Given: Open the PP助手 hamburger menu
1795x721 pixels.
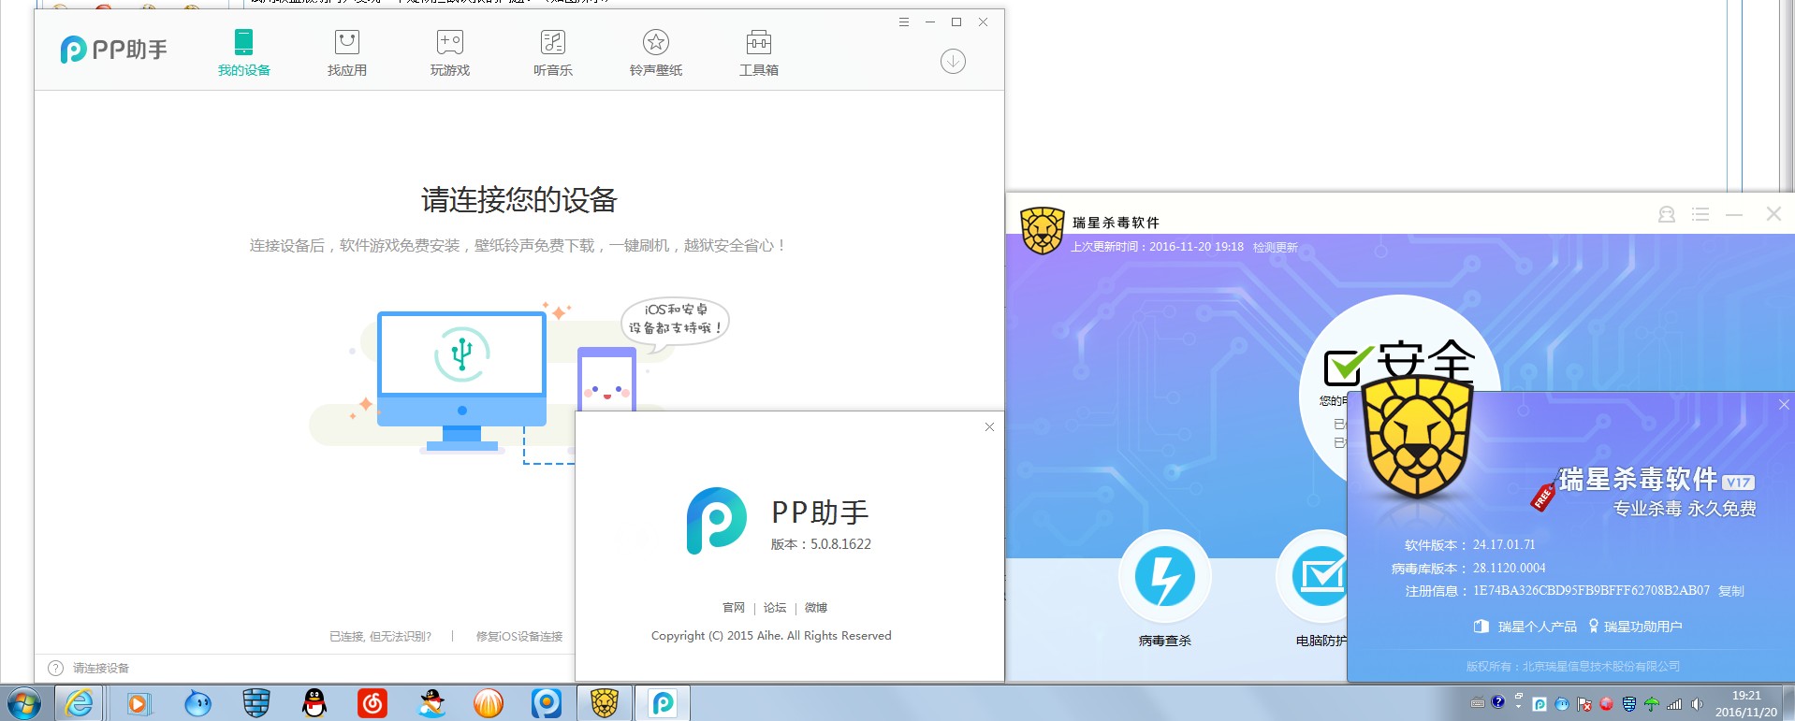Looking at the screenshot, I should point(903,22).
